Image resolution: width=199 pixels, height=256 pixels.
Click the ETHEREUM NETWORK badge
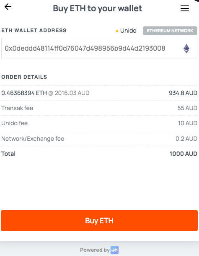pos(170,31)
